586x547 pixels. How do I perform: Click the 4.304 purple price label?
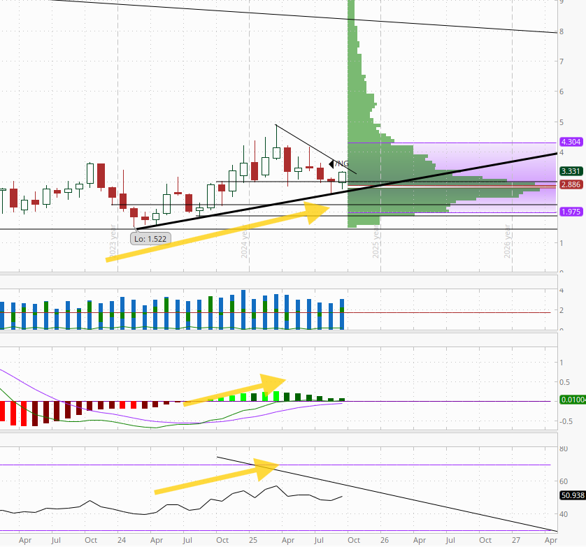571,142
